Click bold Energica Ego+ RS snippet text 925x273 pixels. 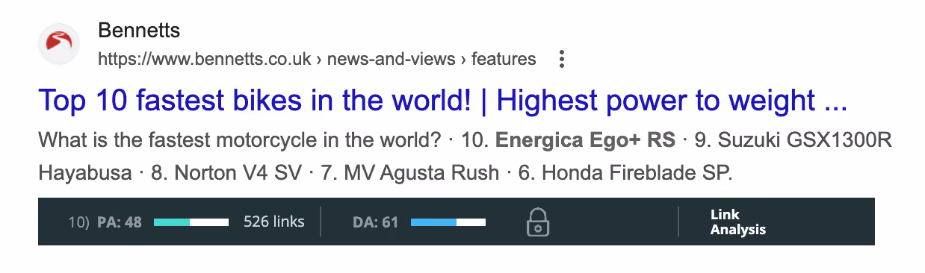(x=585, y=140)
